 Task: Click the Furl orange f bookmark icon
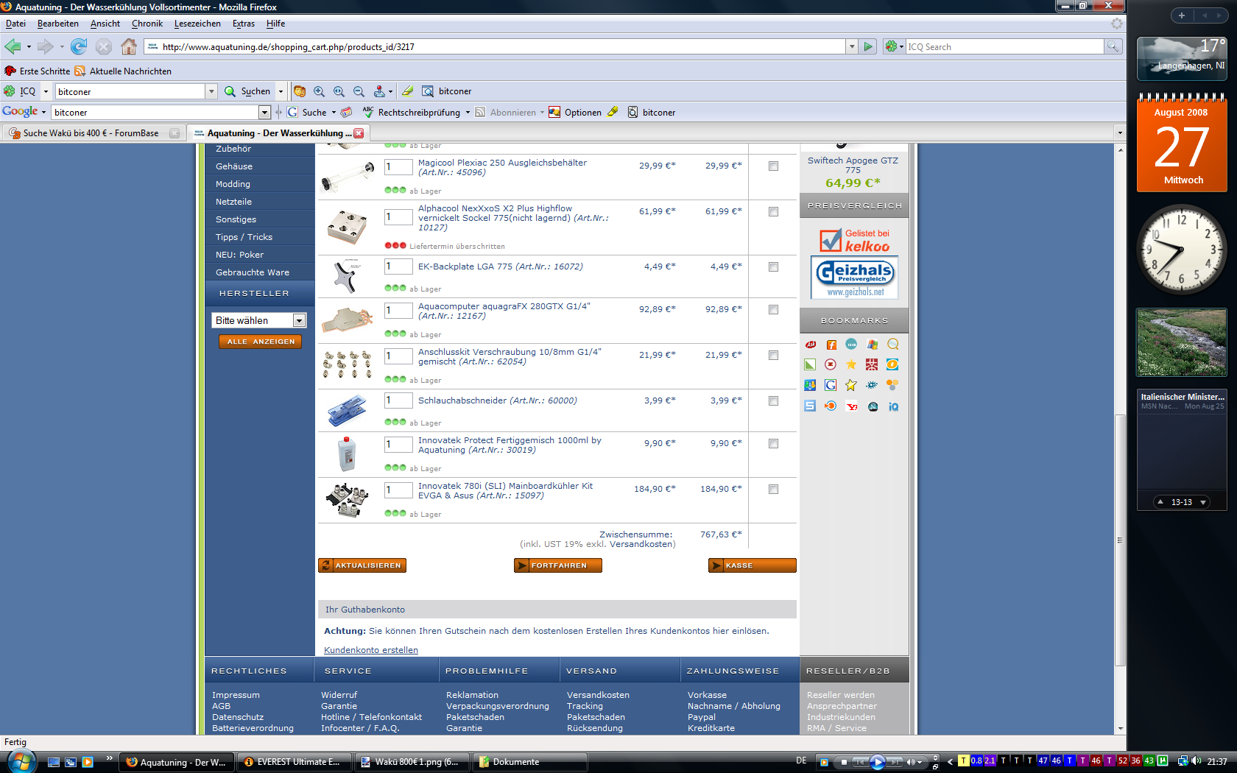(831, 345)
